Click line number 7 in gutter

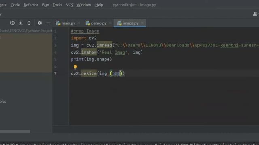click(x=55, y=73)
